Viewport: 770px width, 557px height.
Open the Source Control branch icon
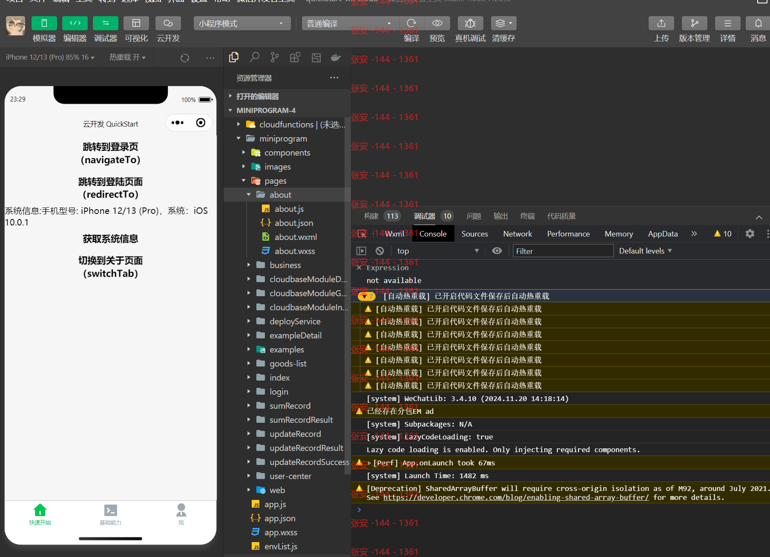click(275, 57)
